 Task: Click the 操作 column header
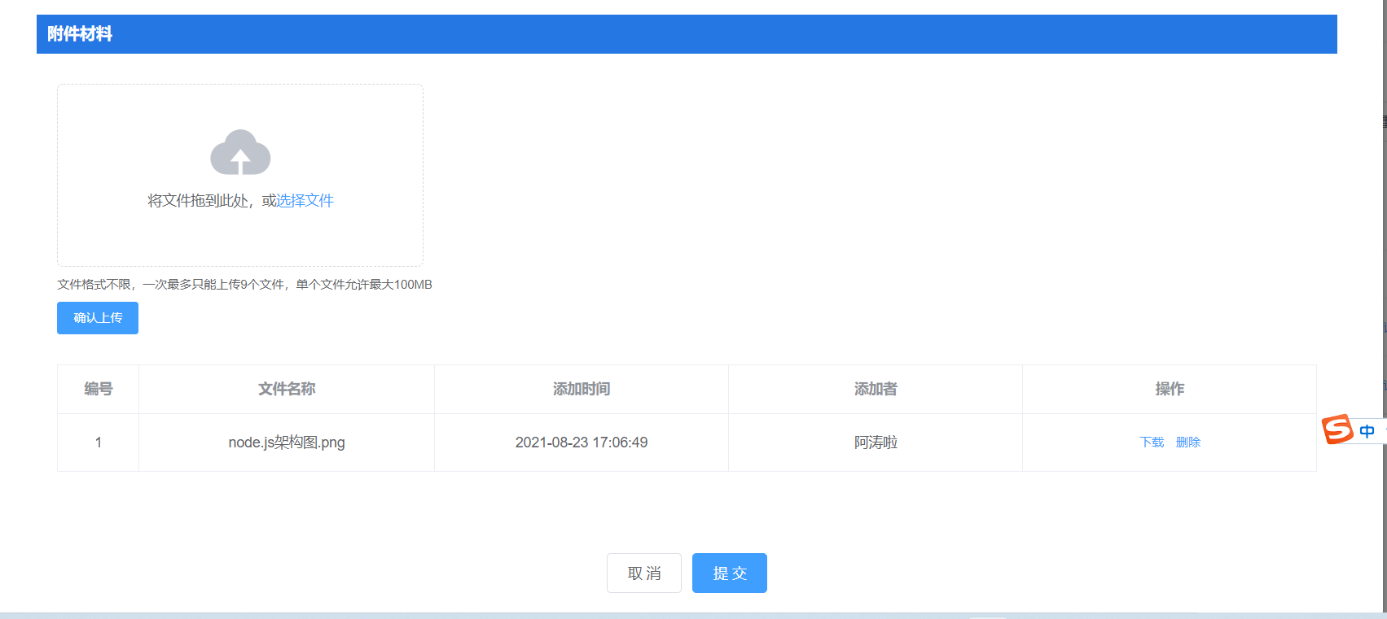1170,390
